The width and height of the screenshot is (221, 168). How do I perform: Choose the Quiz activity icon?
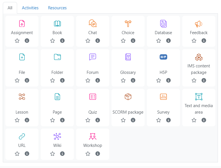click(x=93, y=97)
